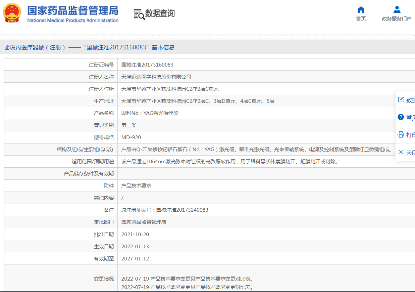Click the edit pencil icon in side panel

tap(401, 100)
